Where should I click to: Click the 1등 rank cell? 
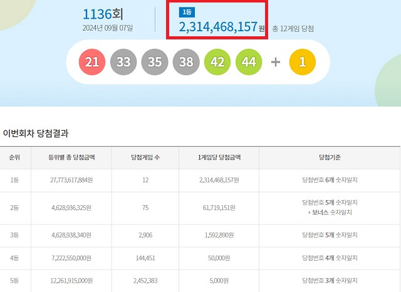click(14, 180)
